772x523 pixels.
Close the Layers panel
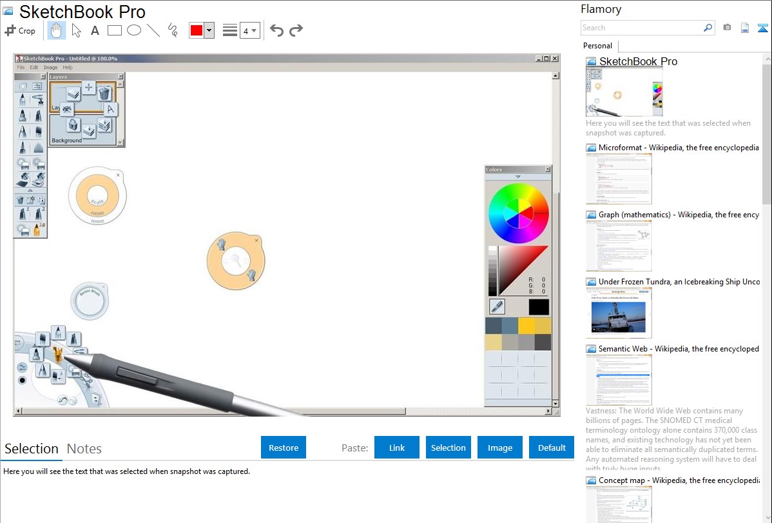[121, 76]
